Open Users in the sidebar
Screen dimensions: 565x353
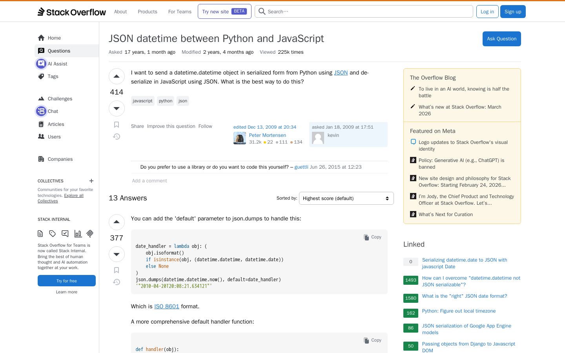[67, 137]
